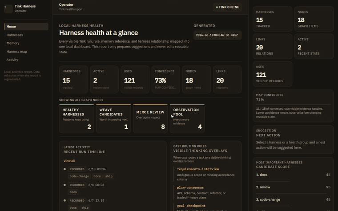338x211 pixels.
Task: Click the Confidence 73% stat card
Action: 166,80
